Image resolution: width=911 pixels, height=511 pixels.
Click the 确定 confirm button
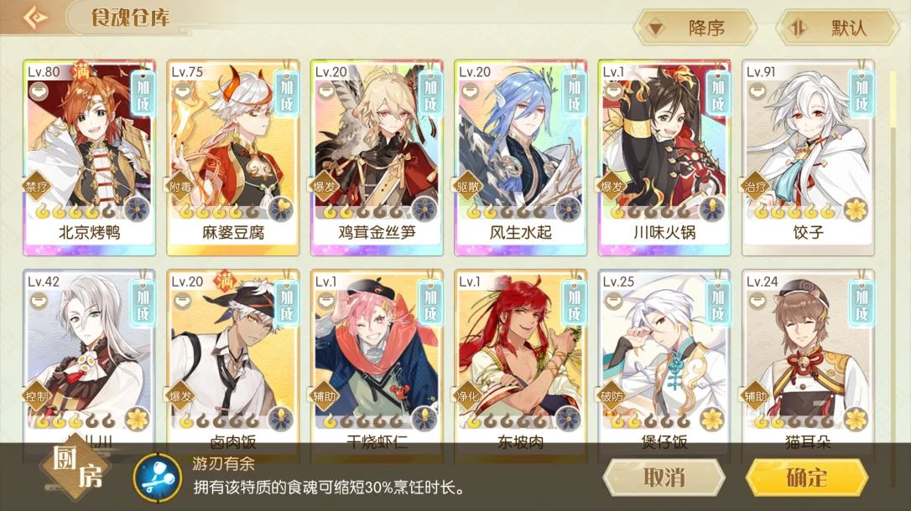[x=807, y=477]
